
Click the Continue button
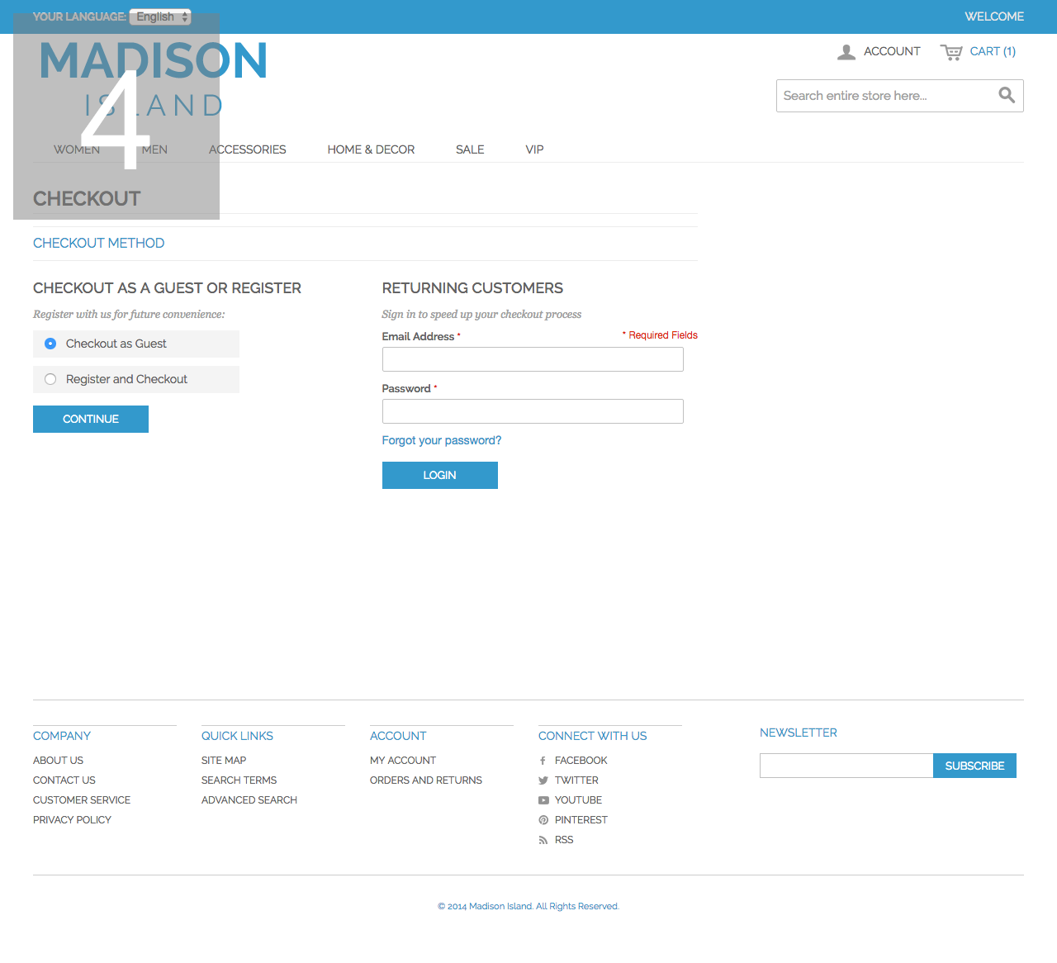[x=91, y=419]
